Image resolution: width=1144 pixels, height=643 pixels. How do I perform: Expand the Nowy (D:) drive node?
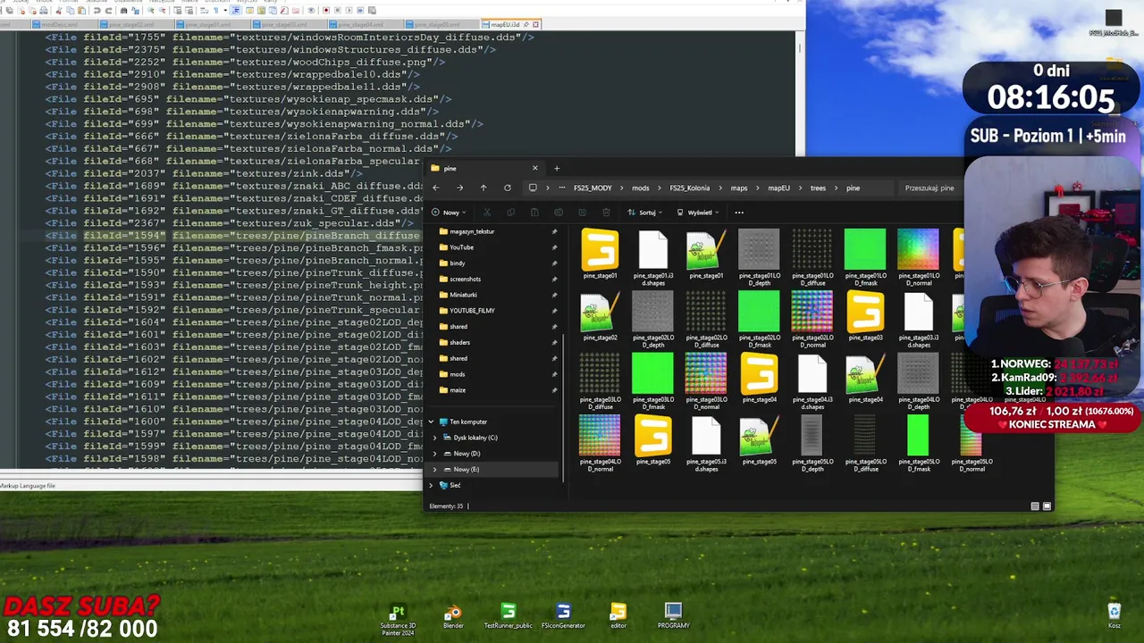(x=435, y=454)
